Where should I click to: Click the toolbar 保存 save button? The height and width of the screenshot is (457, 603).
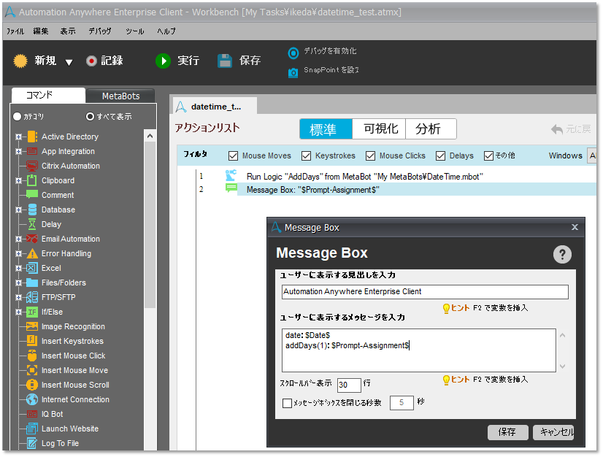click(x=239, y=61)
